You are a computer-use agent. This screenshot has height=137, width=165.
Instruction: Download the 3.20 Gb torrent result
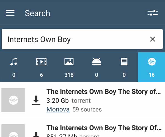(x=36, y=100)
